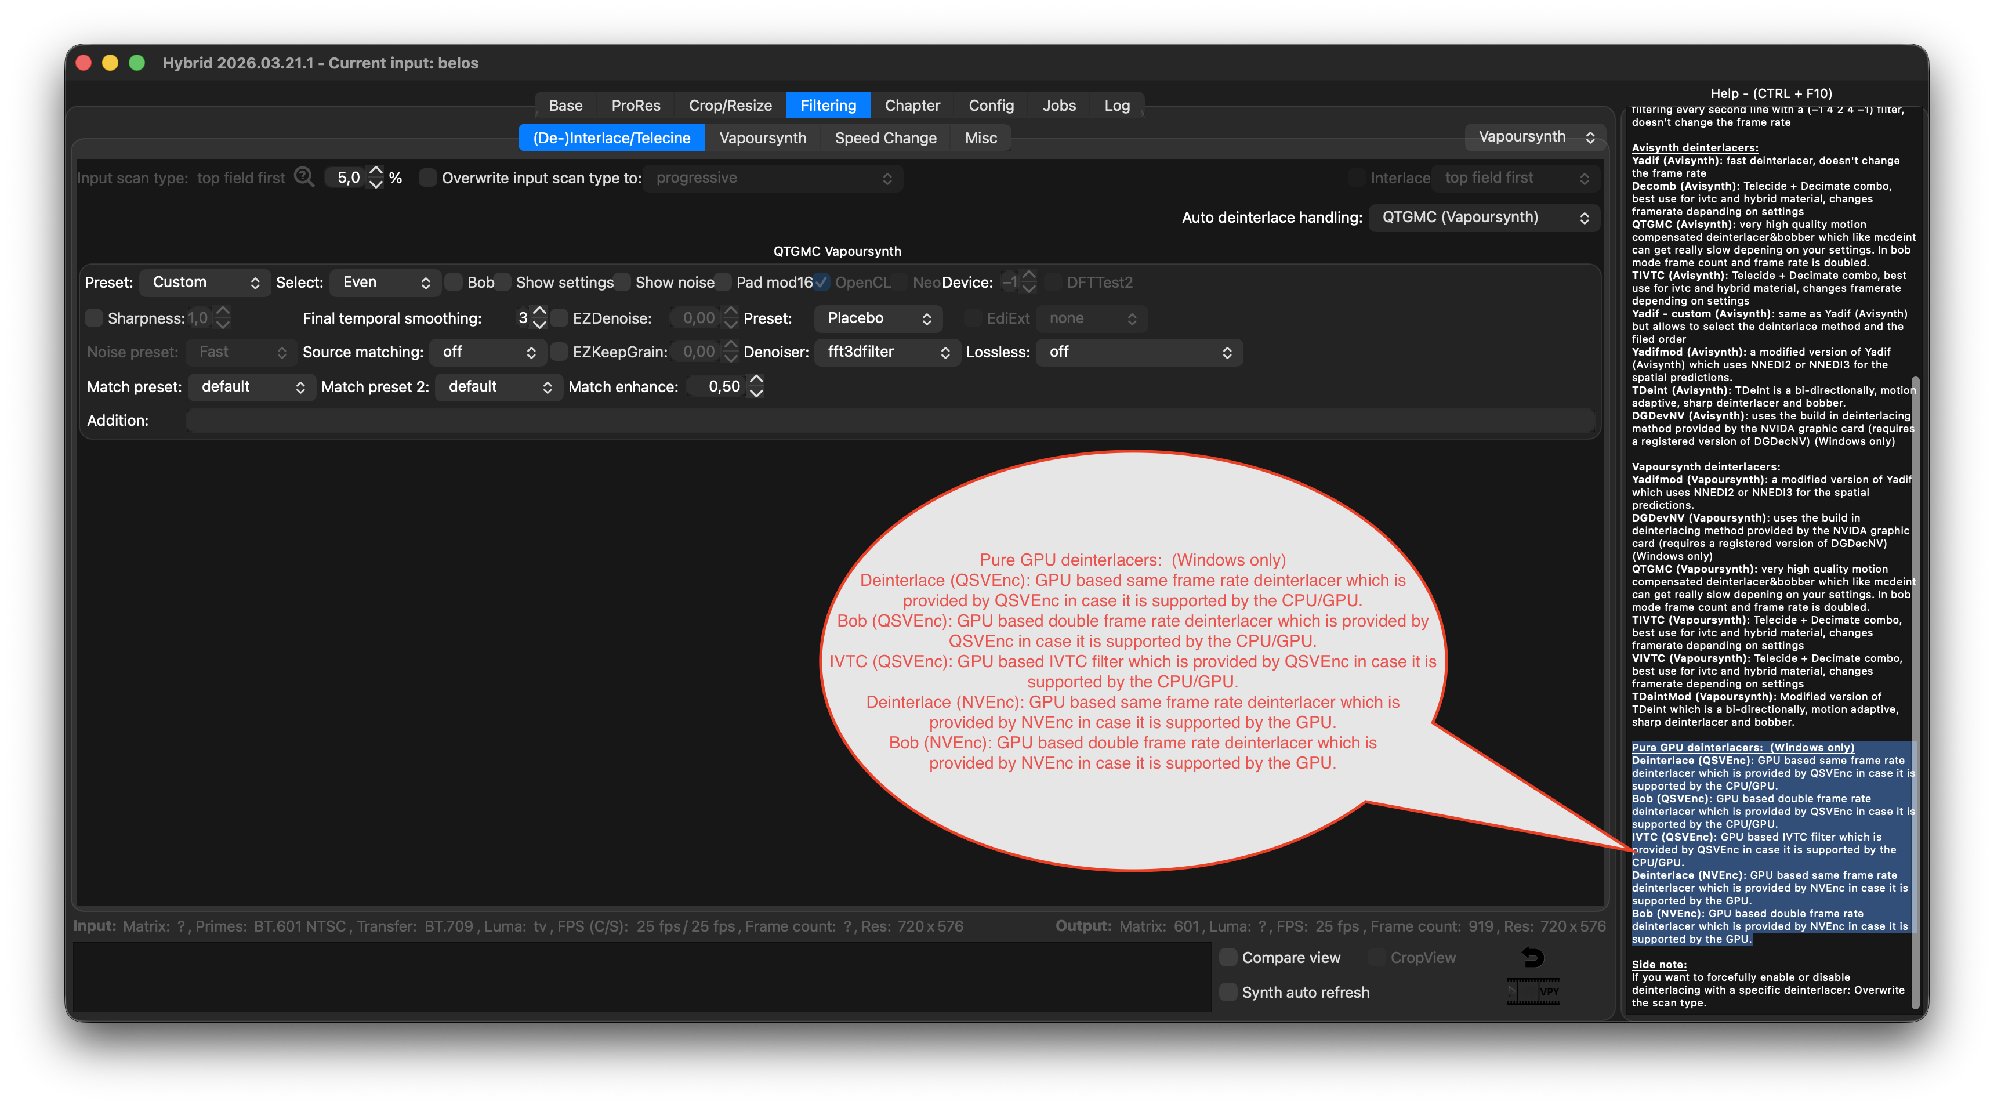The image size is (1994, 1108).
Task: Toggle the Synth auto refresh checkbox
Action: tap(1228, 993)
